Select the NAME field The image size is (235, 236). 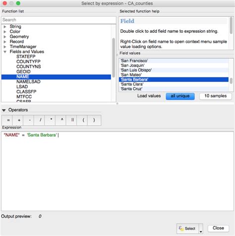56,77
